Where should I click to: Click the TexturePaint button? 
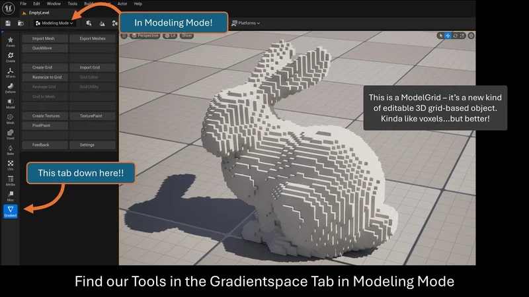93,116
